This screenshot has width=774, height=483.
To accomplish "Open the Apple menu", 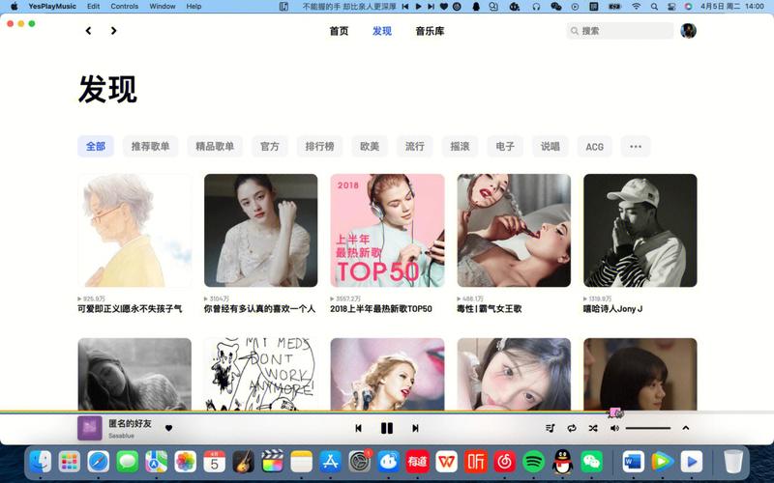I will (x=15, y=7).
